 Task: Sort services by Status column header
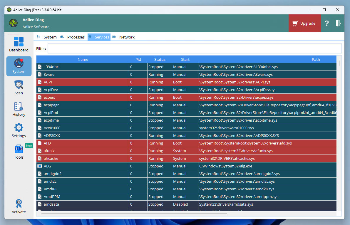pyautogui.click(x=160, y=59)
